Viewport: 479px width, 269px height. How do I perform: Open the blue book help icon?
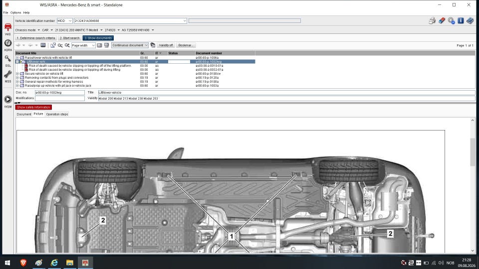pyautogui.click(x=470, y=21)
